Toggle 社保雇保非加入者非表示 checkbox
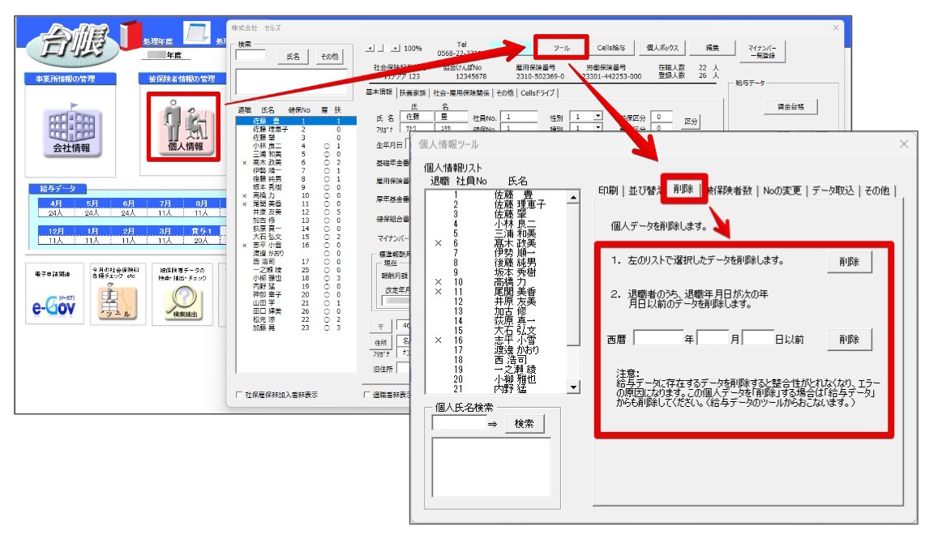This screenshot has width=938, height=552. tap(238, 395)
